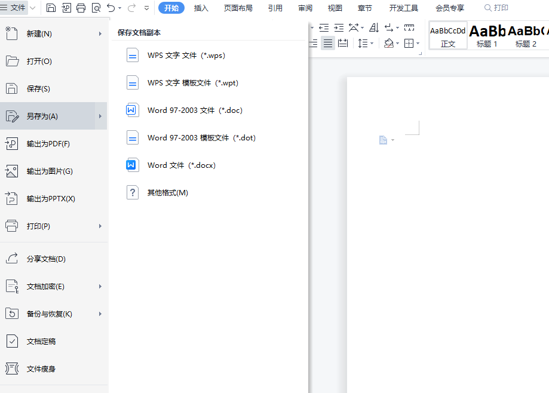Image resolution: width=549 pixels, height=393 pixels.
Task: Click the justify alignment icon
Action: pos(328,44)
